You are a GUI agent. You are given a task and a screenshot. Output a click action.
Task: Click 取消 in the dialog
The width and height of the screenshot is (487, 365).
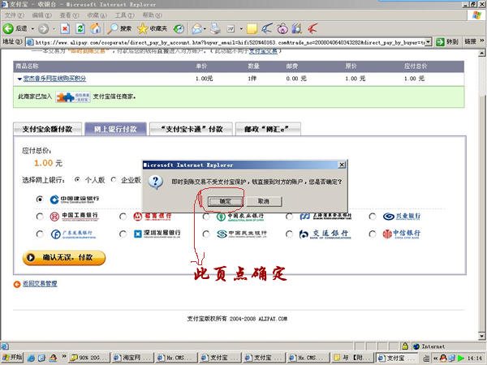click(x=264, y=201)
